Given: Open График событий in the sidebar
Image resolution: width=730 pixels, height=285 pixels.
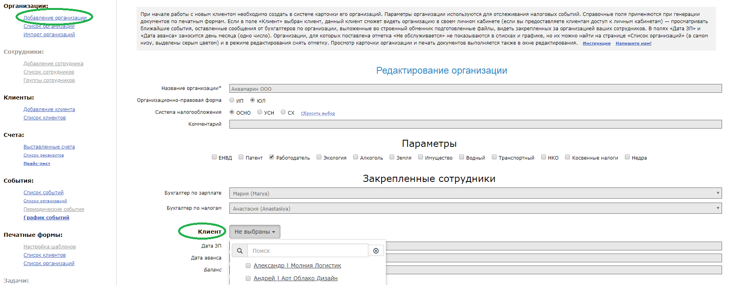Looking at the screenshot, I should coord(46,218).
